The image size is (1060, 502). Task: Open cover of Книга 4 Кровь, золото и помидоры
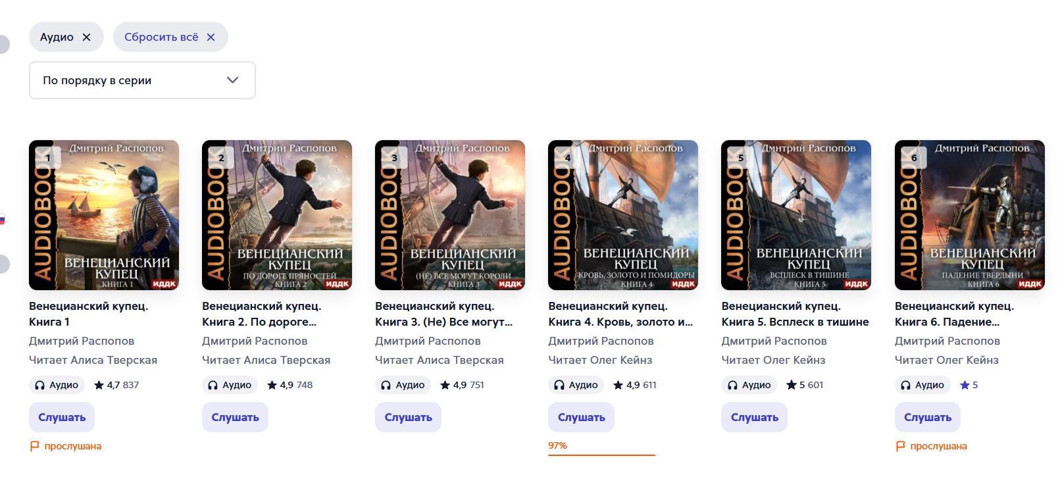[623, 215]
